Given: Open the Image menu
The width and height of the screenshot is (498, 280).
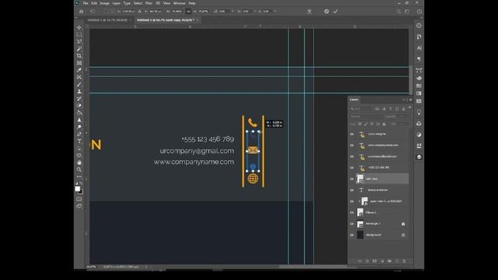Looking at the screenshot, I should 104,3.
